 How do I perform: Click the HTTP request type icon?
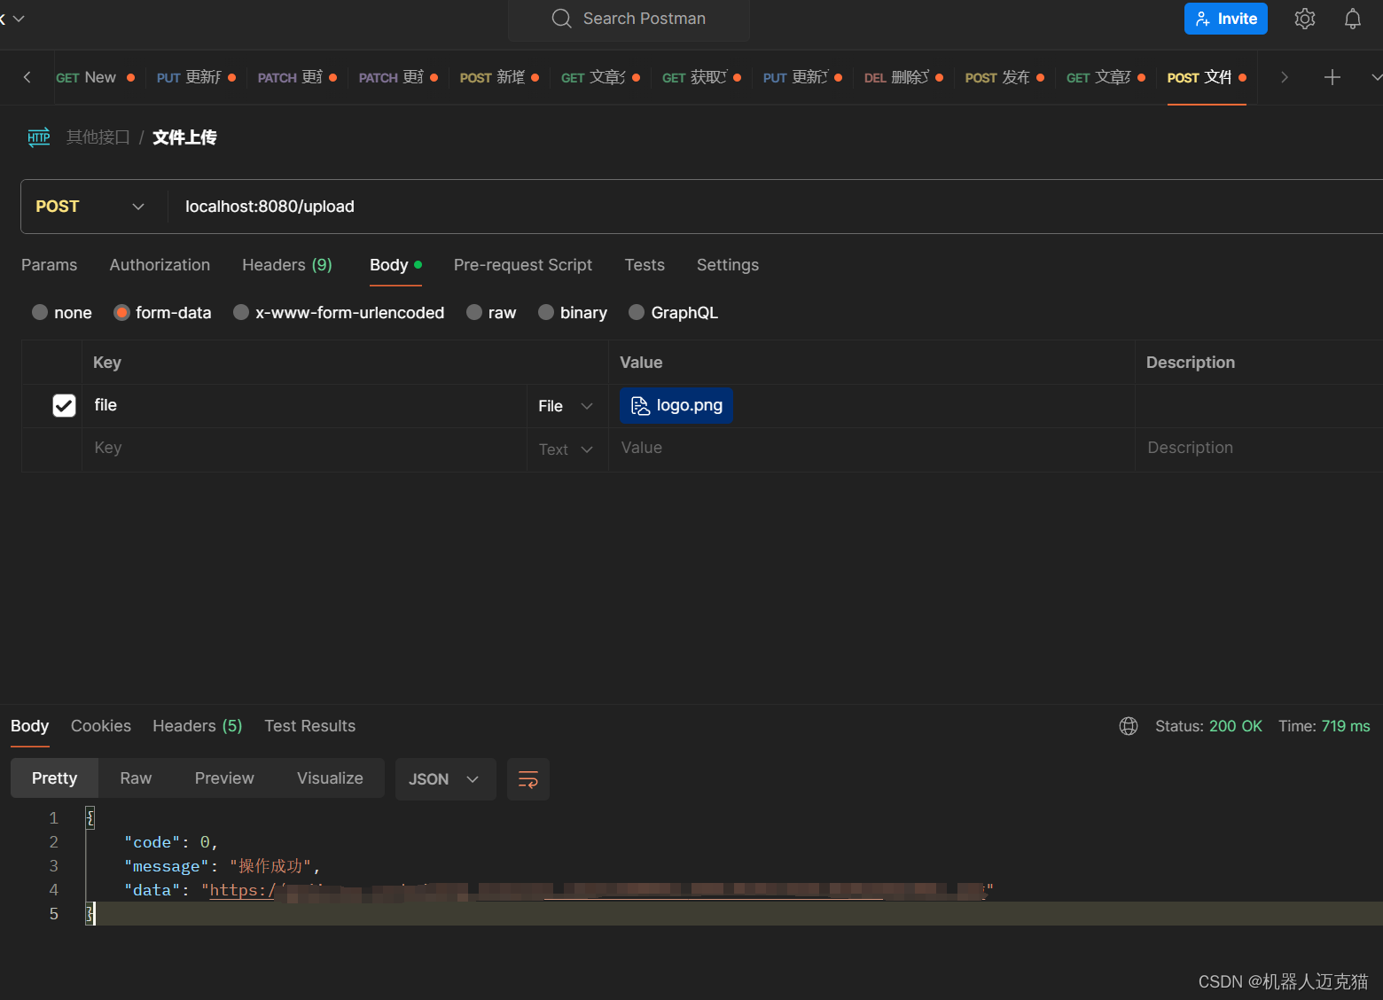point(38,137)
